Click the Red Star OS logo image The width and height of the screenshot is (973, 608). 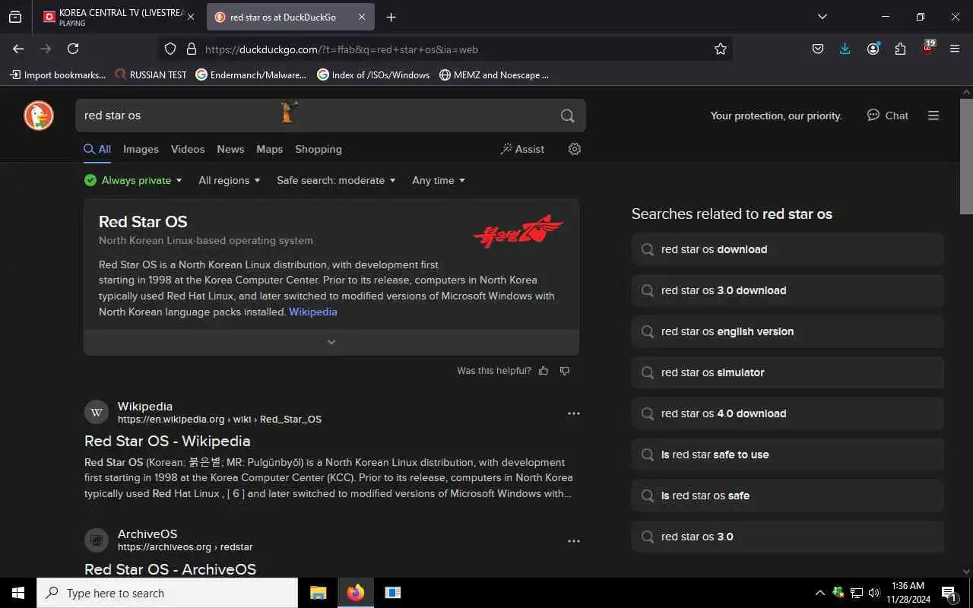[x=518, y=231]
